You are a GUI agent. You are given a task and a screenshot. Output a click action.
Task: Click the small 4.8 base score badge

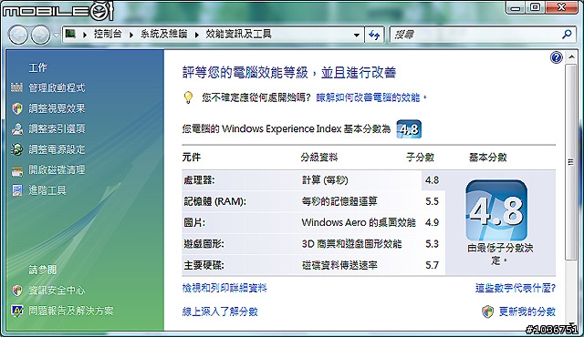tap(409, 129)
